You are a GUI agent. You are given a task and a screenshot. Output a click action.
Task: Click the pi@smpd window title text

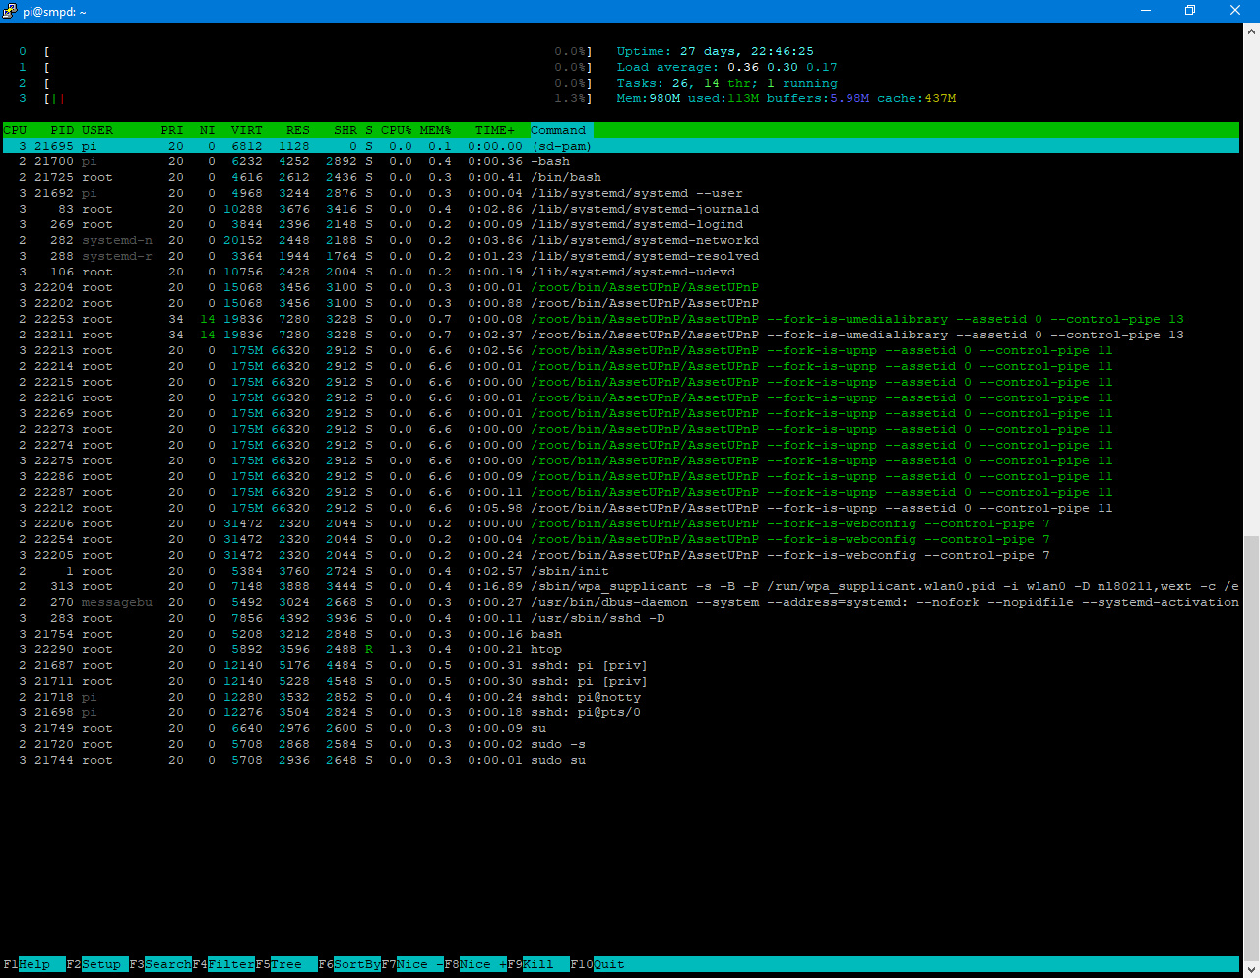pos(55,12)
